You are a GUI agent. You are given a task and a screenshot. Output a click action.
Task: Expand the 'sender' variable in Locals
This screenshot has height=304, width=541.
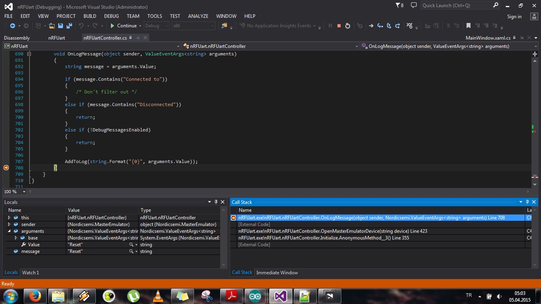(9, 224)
